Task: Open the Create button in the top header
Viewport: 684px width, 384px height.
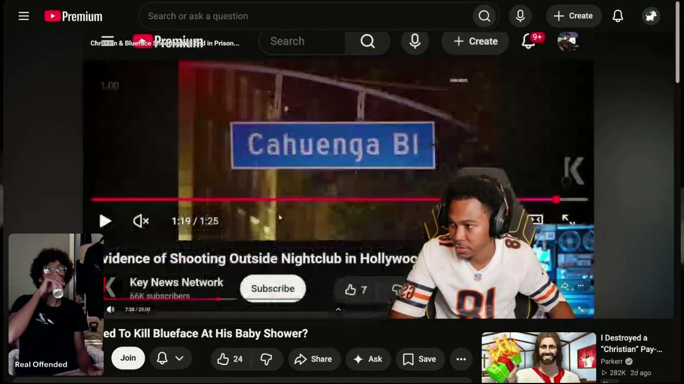Action: coord(573,16)
